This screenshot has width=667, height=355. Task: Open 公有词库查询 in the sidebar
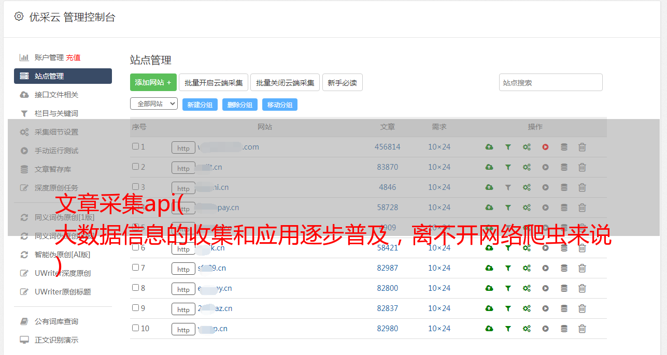pyautogui.click(x=56, y=322)
